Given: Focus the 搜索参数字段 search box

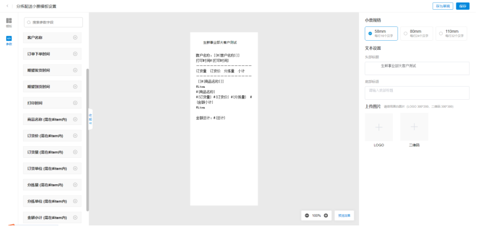Looking at the screenshot, I should coord(53,22).
